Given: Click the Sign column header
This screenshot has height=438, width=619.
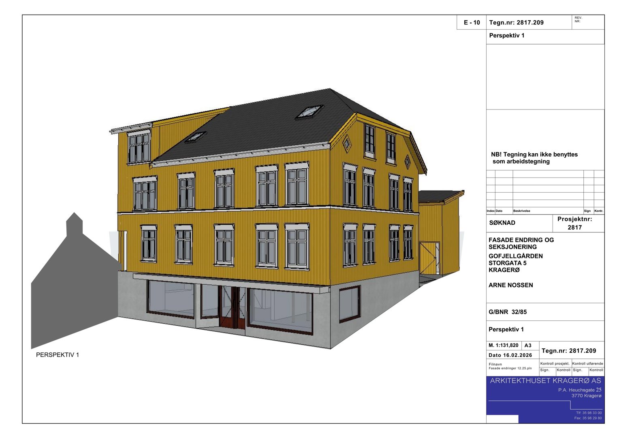Looking at the screenshot, I should 587,211.
